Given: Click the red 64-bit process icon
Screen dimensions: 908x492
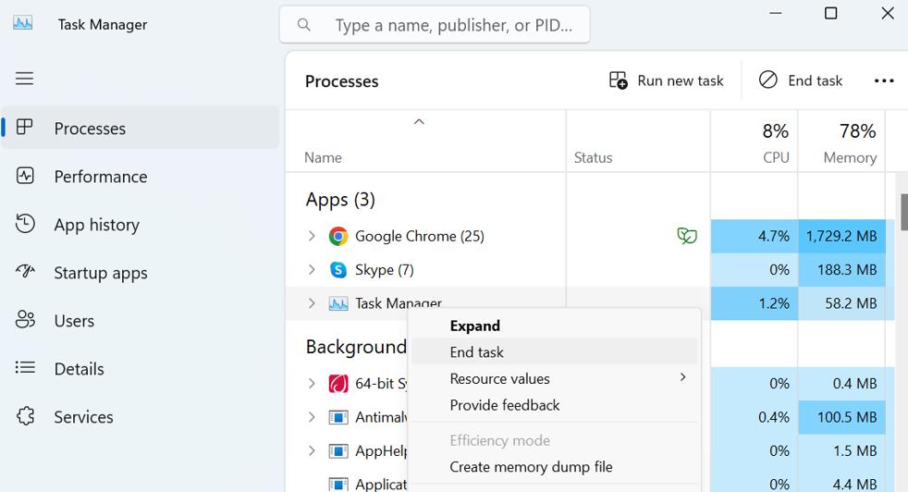Looking at the screenshot, I should (x=338, y=383).
